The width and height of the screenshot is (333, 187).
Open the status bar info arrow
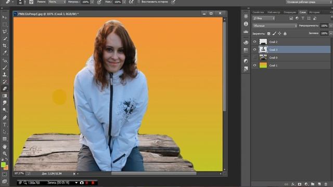(74, 173)
